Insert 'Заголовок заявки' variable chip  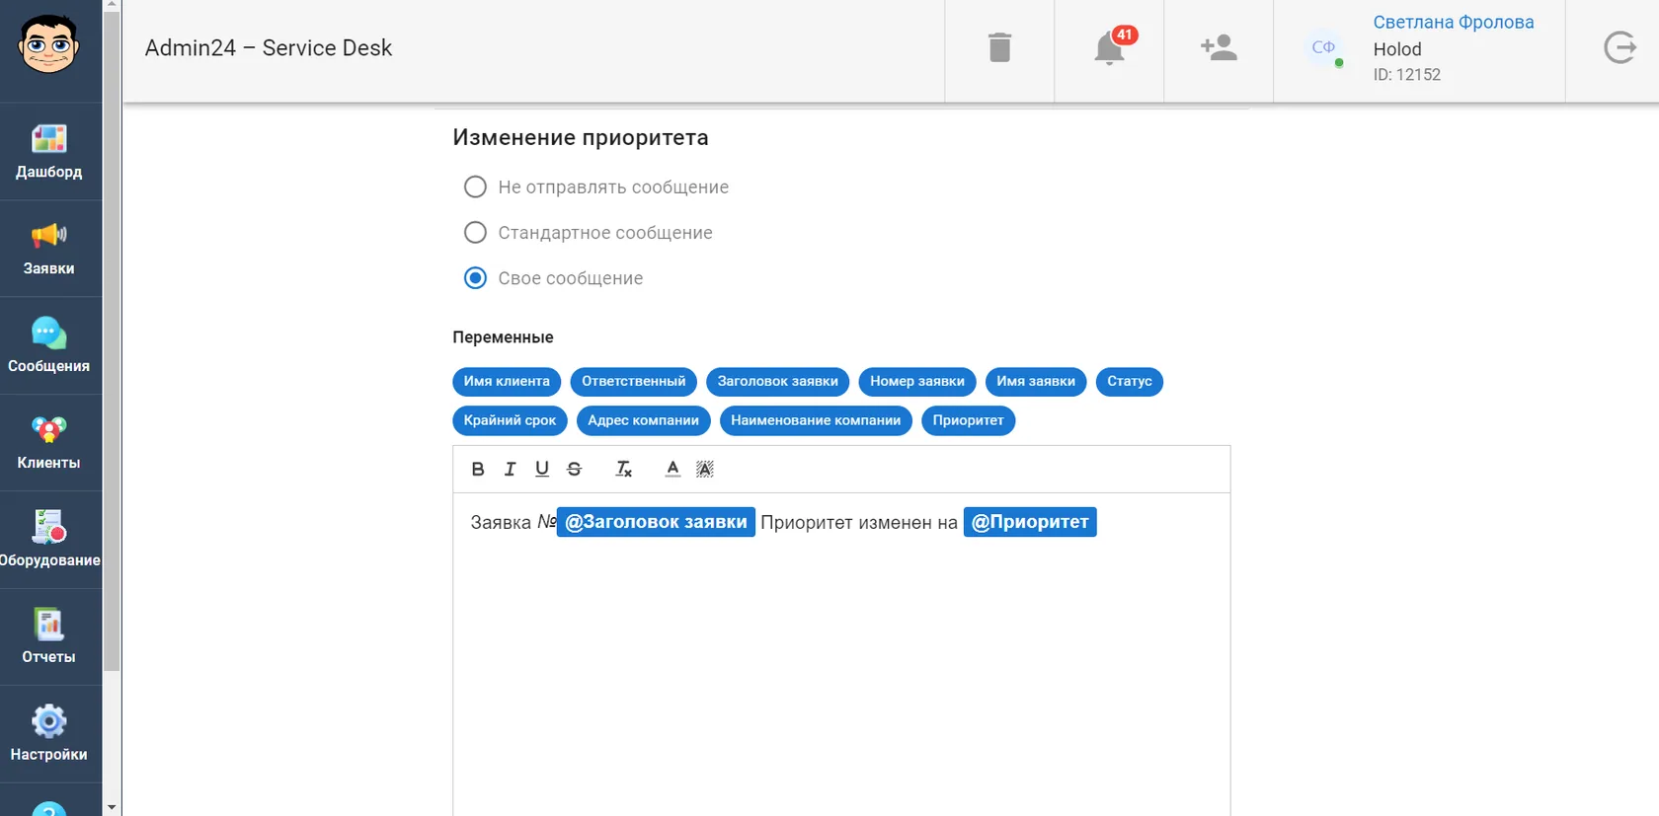coord(778,382)
